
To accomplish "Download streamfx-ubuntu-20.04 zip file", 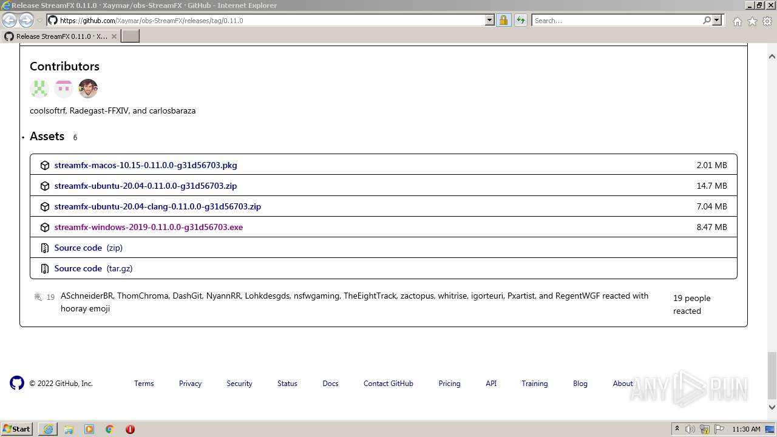I will click(x=146, y=186).
